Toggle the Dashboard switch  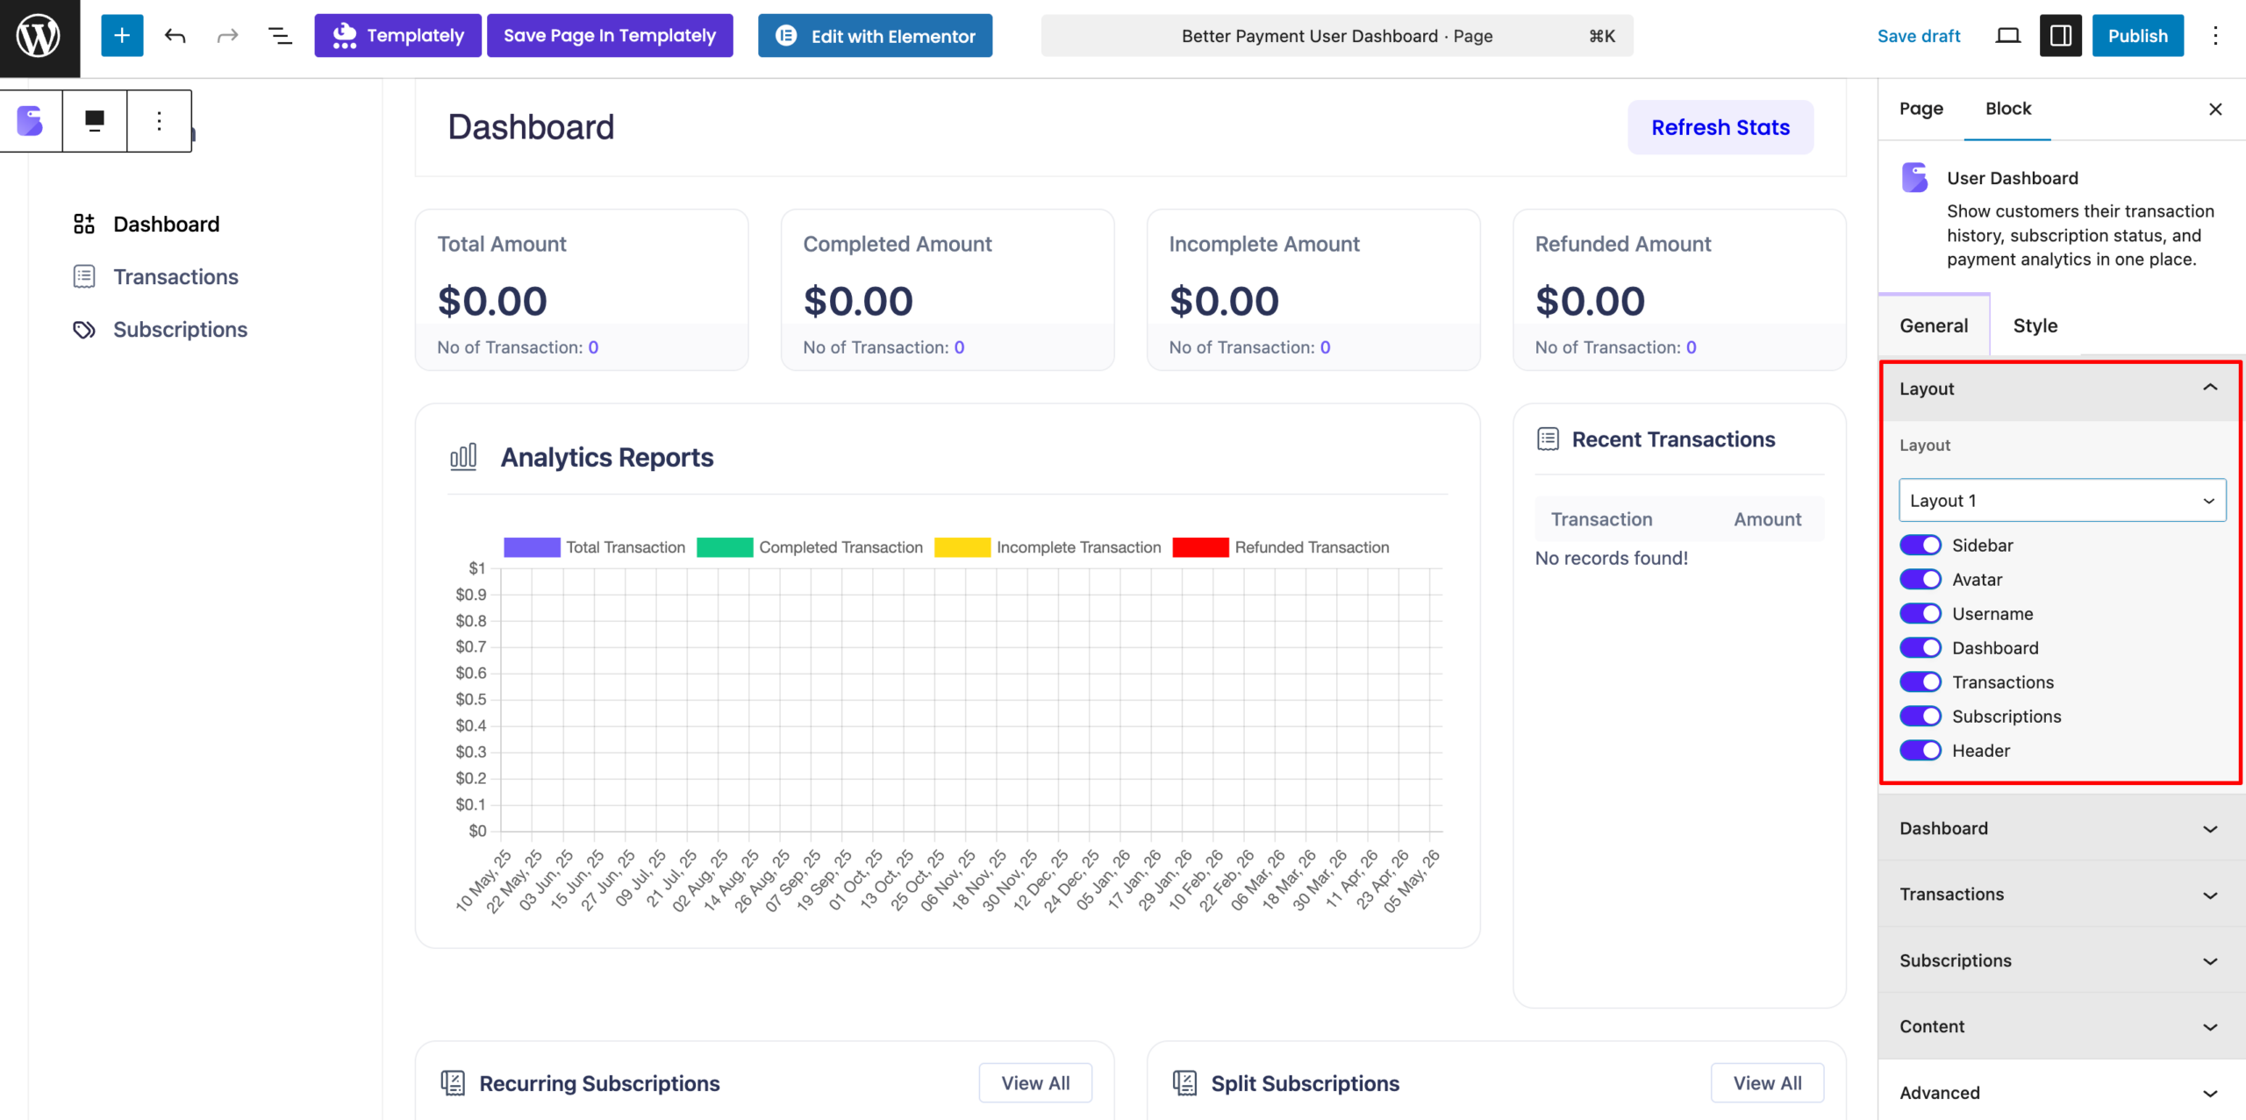coord(1921,648)
